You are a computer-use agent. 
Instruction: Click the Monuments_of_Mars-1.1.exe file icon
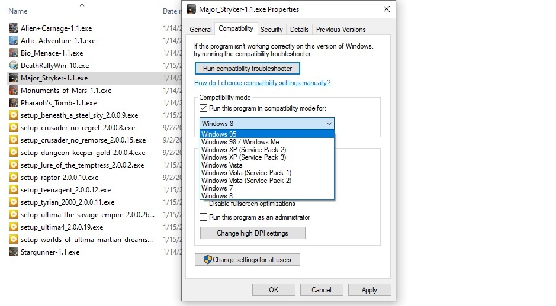(x=14, y=90)
